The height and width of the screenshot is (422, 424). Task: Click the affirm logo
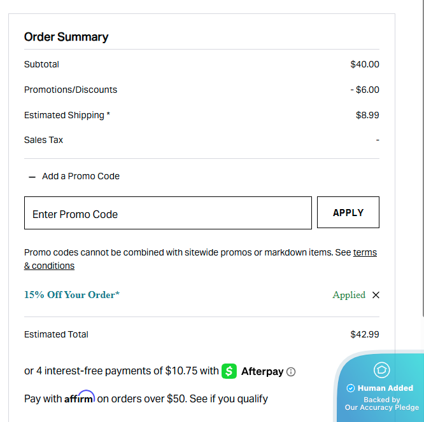click(x=80, y=398)
